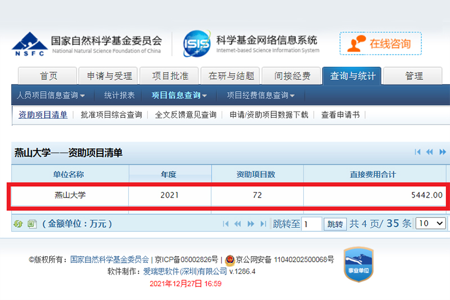Viewport: 450px width, 300px height.
Task: Click first-page icon in table header
Action: (418, 152)
